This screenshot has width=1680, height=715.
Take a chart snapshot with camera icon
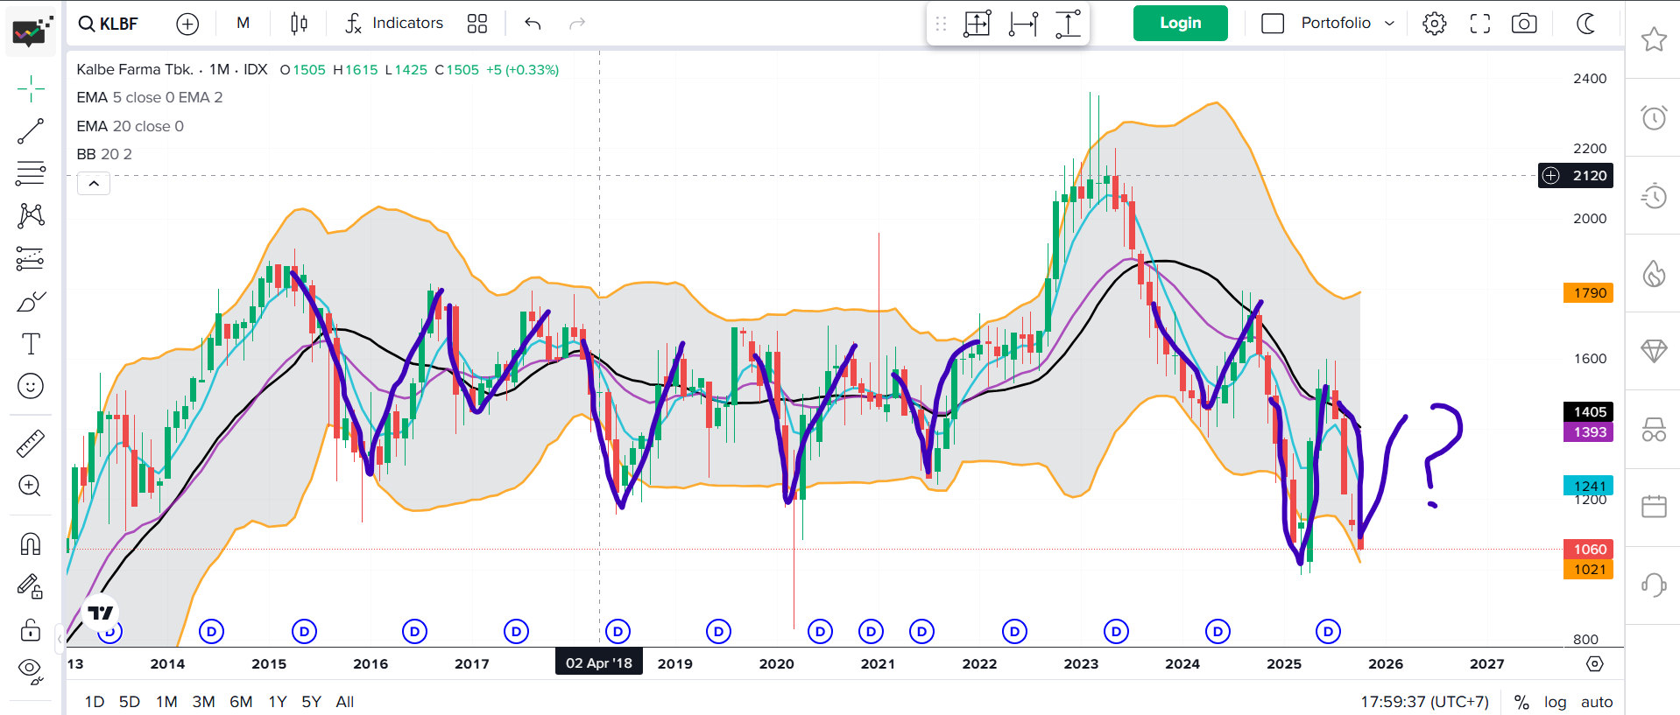1524,24
